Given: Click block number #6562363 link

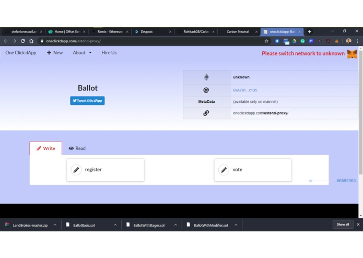Looking at the screenshot, I should pos(346,181).
